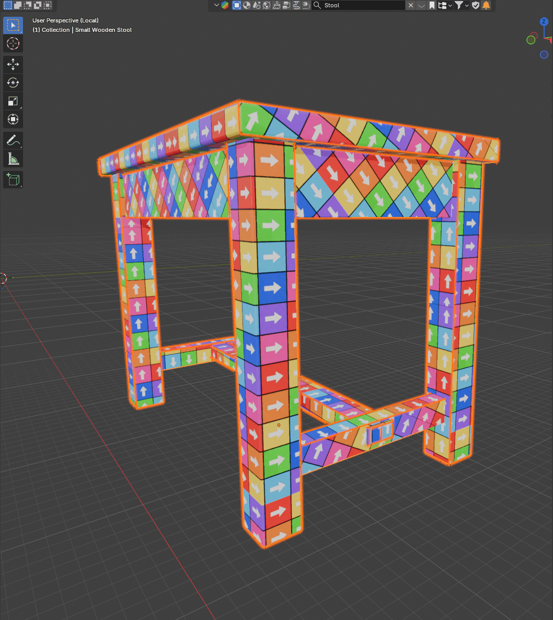Open dropdown arrow left of colorful cube logo
The image size is (553, 620).
coord(216,5)
